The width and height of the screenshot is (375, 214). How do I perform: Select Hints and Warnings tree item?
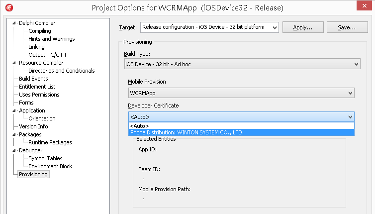point(51,39)
